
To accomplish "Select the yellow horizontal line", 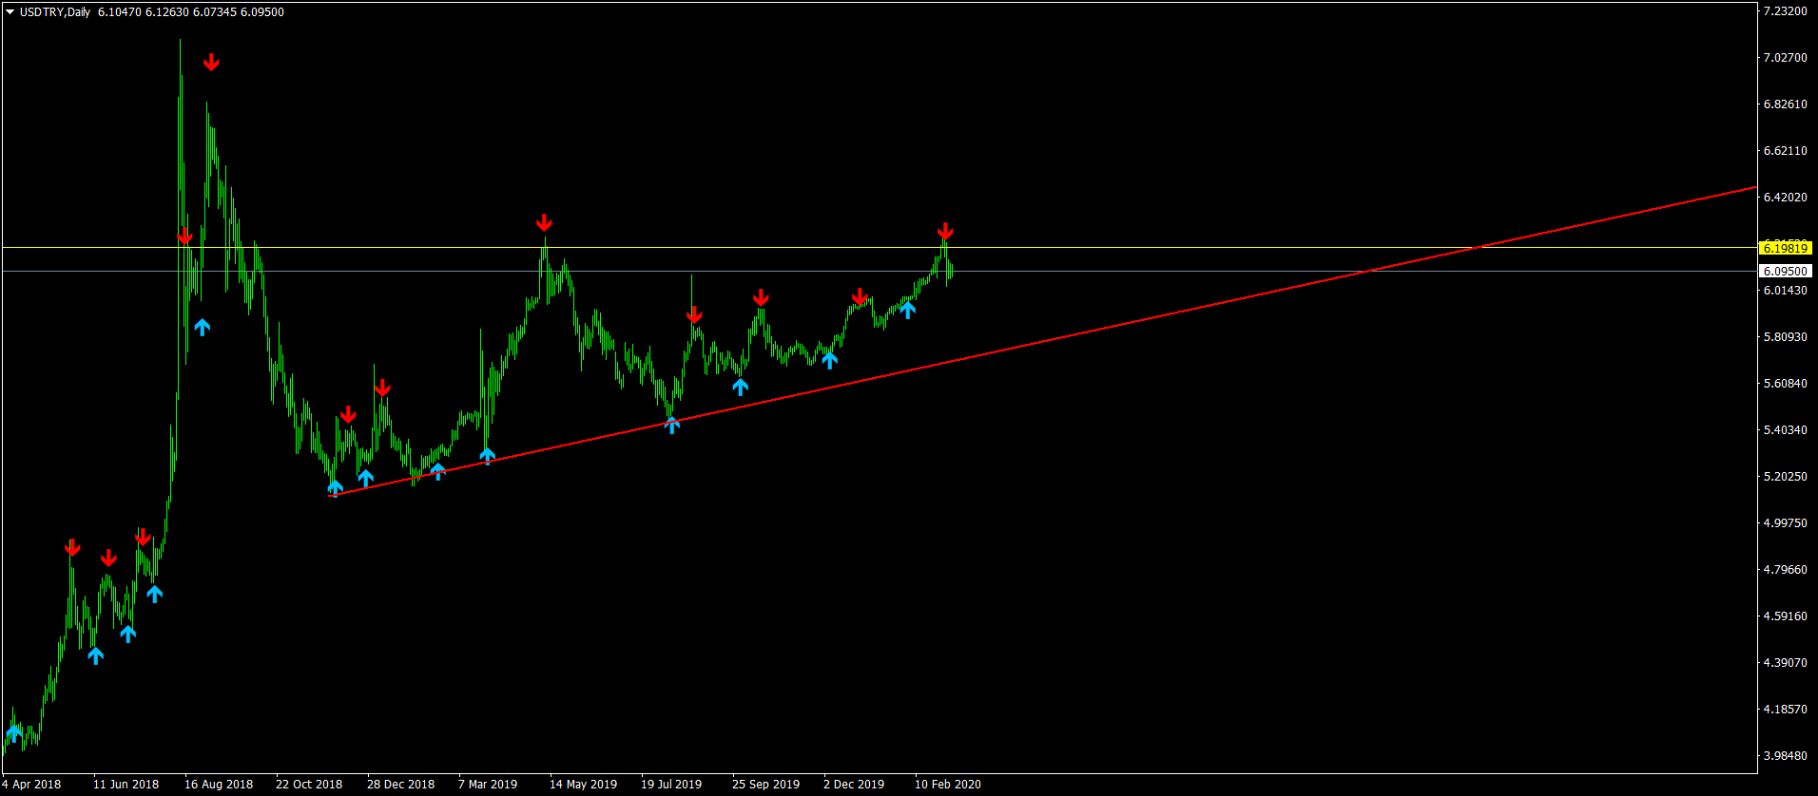I will click(x=879, y=248).
